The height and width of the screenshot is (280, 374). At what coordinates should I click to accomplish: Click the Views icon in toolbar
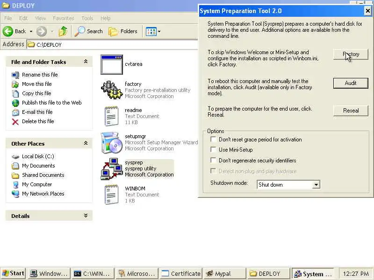point(151,31)
